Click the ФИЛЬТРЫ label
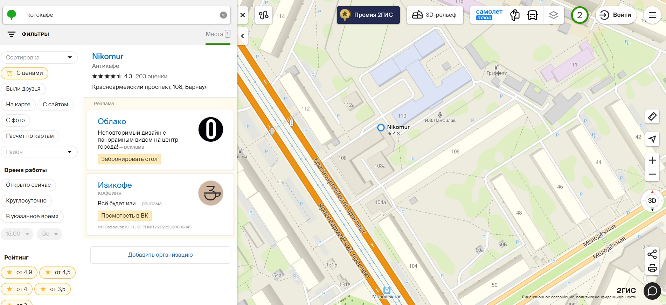Image resolution: width=666 pixels, height=305 pixels. pos(35,34)
